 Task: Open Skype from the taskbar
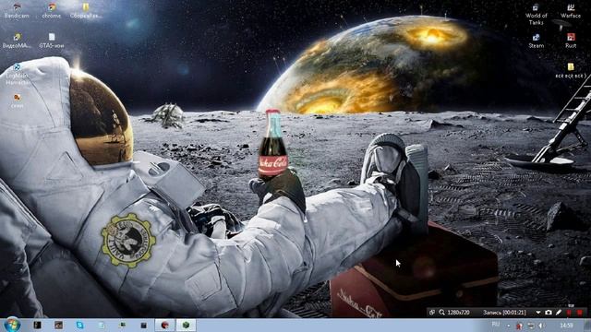coord(79,325)
